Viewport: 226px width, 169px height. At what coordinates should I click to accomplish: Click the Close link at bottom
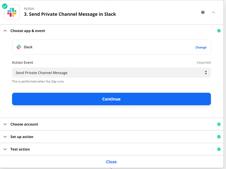[x=111, y=162]
